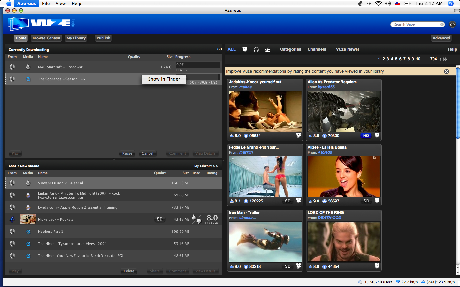The height and width of the screenshot is (287, 460).
Task: Open the Iron Man Trailer thumbnail
Action: point(265,242)
